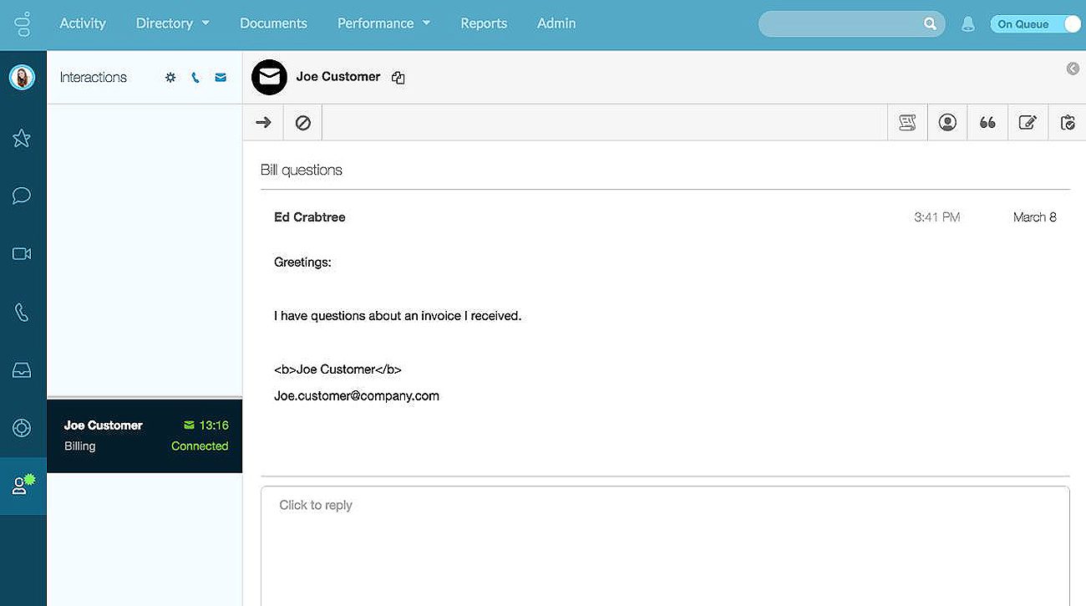The width and height of the screenshot is (1086, 606).
Task: Click the Disconnect circle-slash icon
Action: (x=303, y=123)
